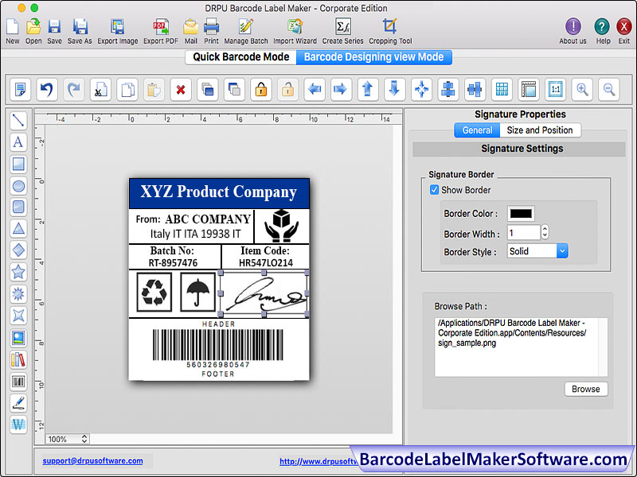Click the Browse Path text area
This screenshot has height=477, width=637.
pyautogui.click(x=521, y=347)
